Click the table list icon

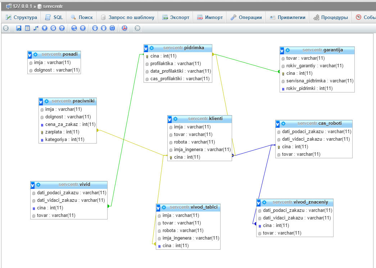tap(27, 28)
